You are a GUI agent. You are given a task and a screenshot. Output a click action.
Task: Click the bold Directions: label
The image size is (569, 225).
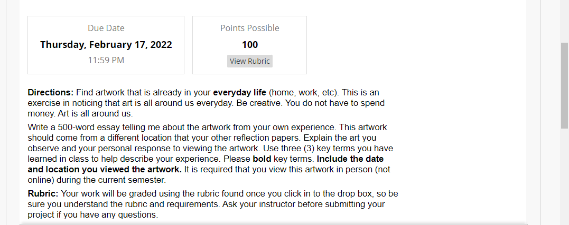point(51,92)
